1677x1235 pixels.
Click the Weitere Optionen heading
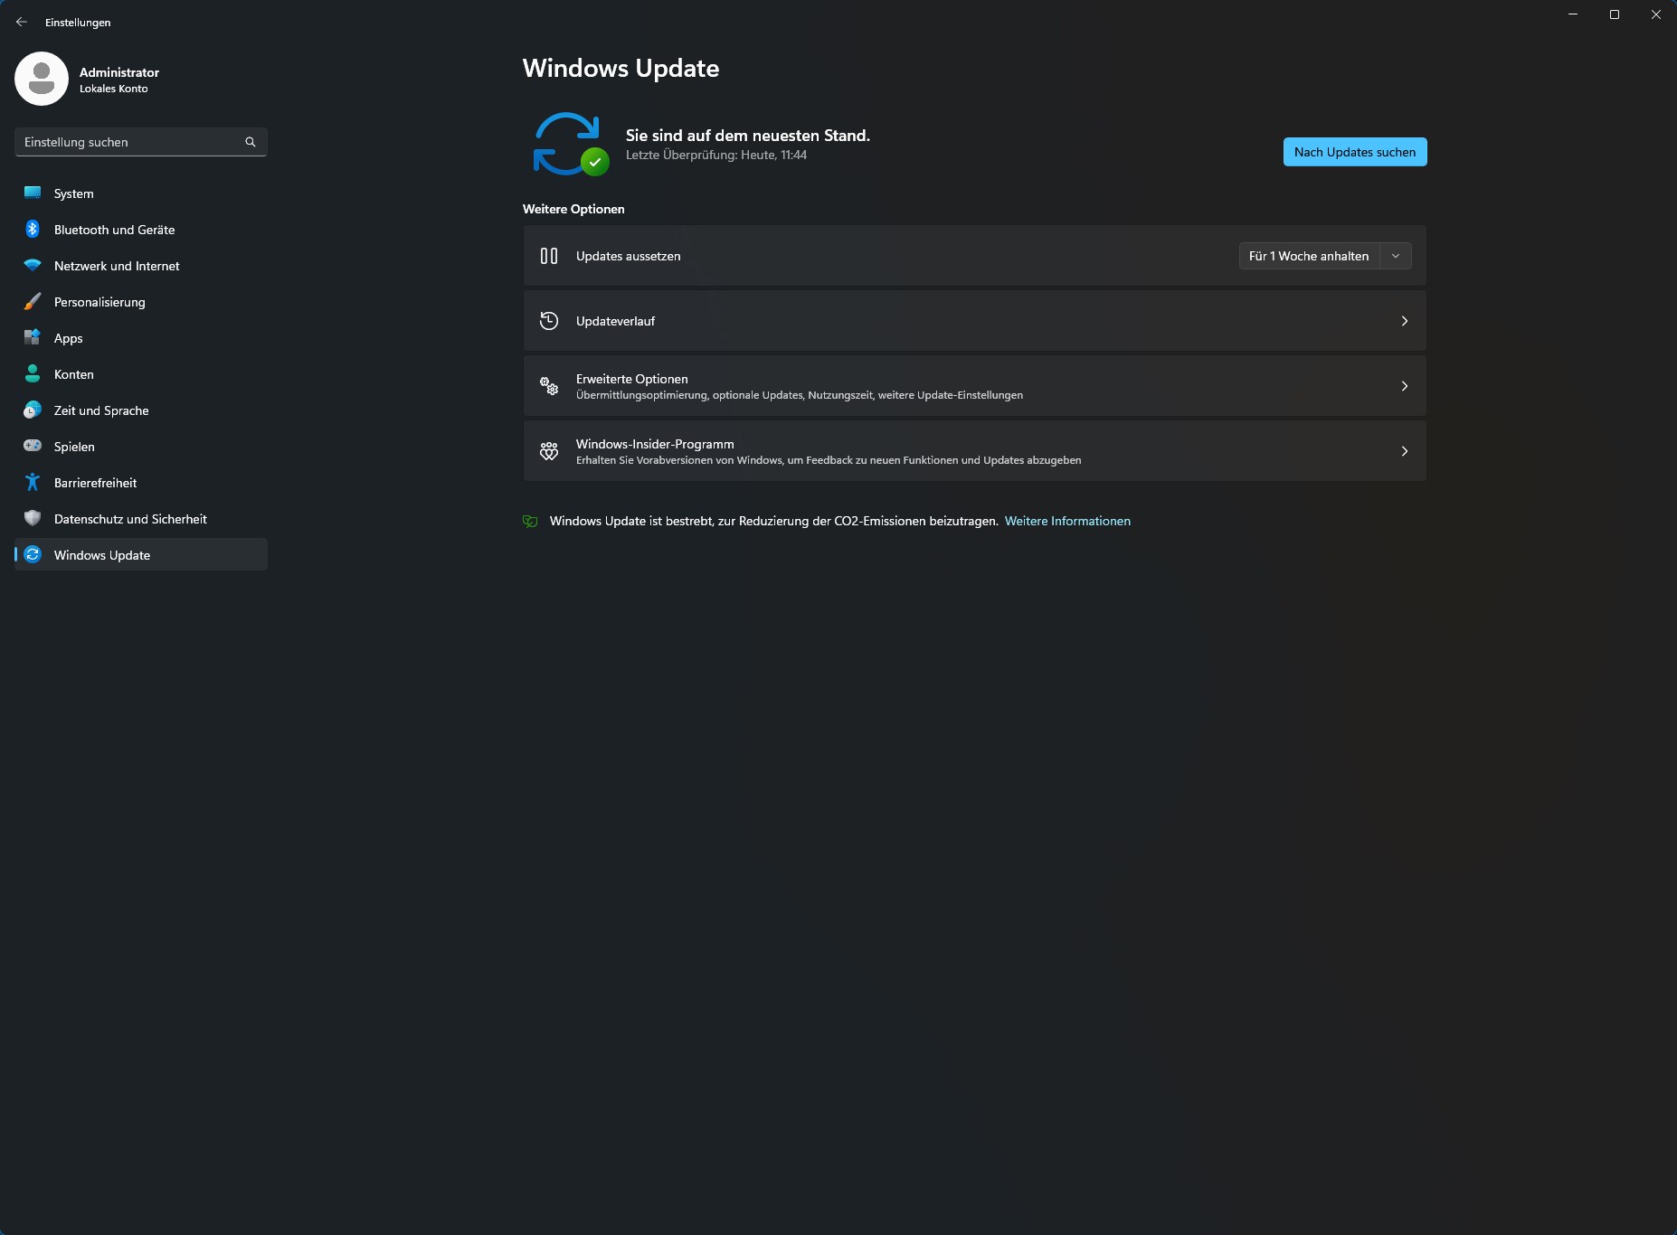(573, 209)
